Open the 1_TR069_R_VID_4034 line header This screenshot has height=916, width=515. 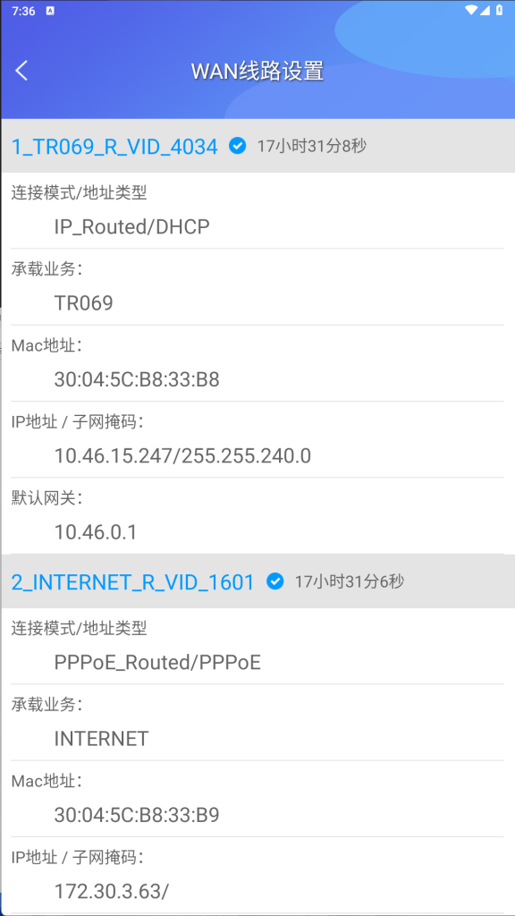(x=257, y=146)
